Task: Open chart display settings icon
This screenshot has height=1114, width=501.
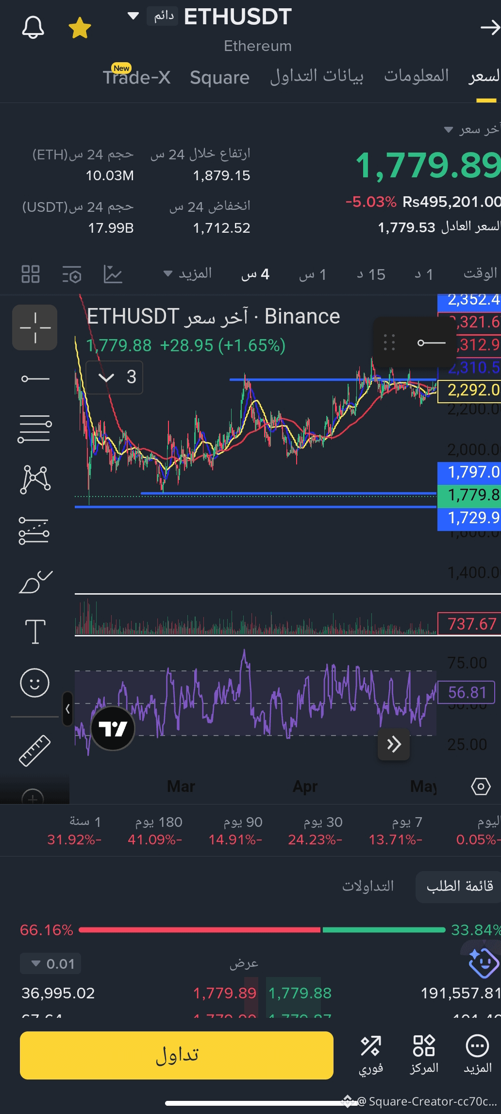Action: pyautogui.click(x=72, y=274)
